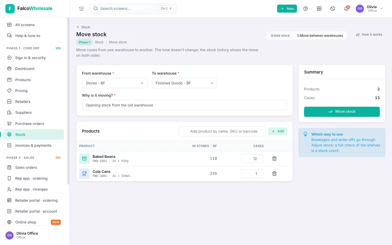Open Online shop marked NEW

[34, 222]
